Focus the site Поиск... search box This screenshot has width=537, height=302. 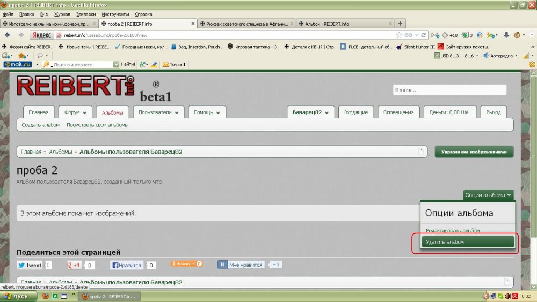pyautogui.click(x=449, y=90)
